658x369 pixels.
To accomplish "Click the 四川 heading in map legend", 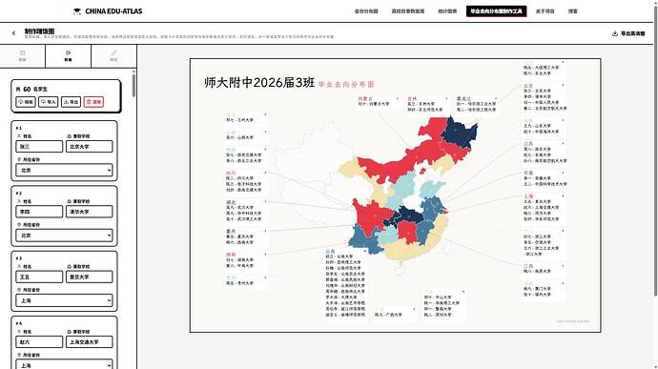I will coord(231,173).
